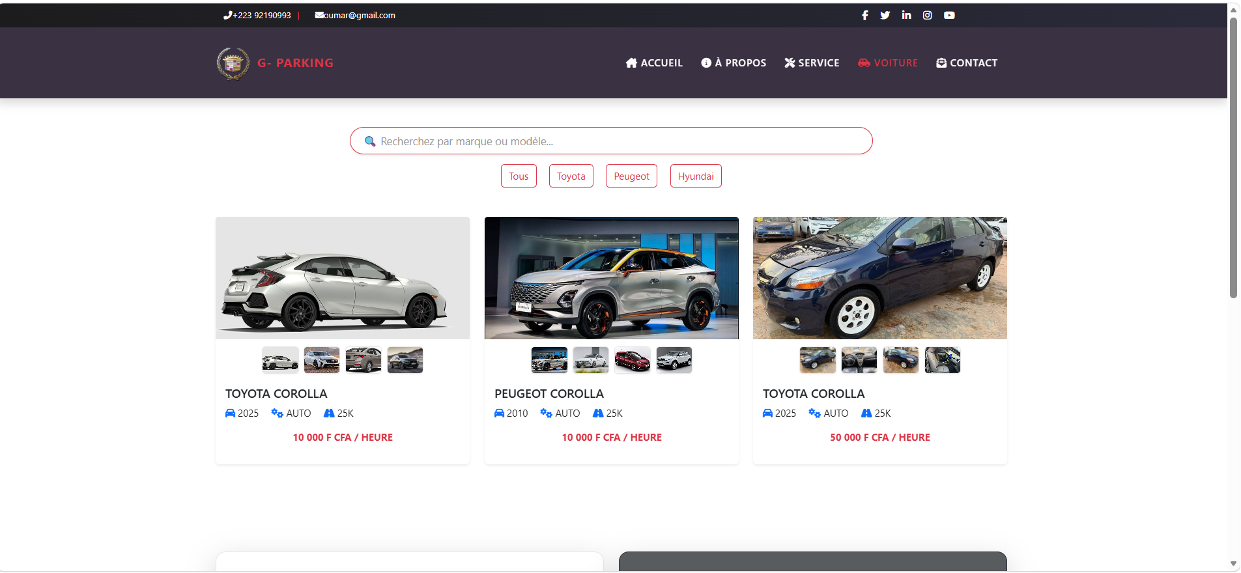The width and height of the screenshot is (1241, 573).
Task: Open the Facebook social link
Action: click(x=864, y=15)
